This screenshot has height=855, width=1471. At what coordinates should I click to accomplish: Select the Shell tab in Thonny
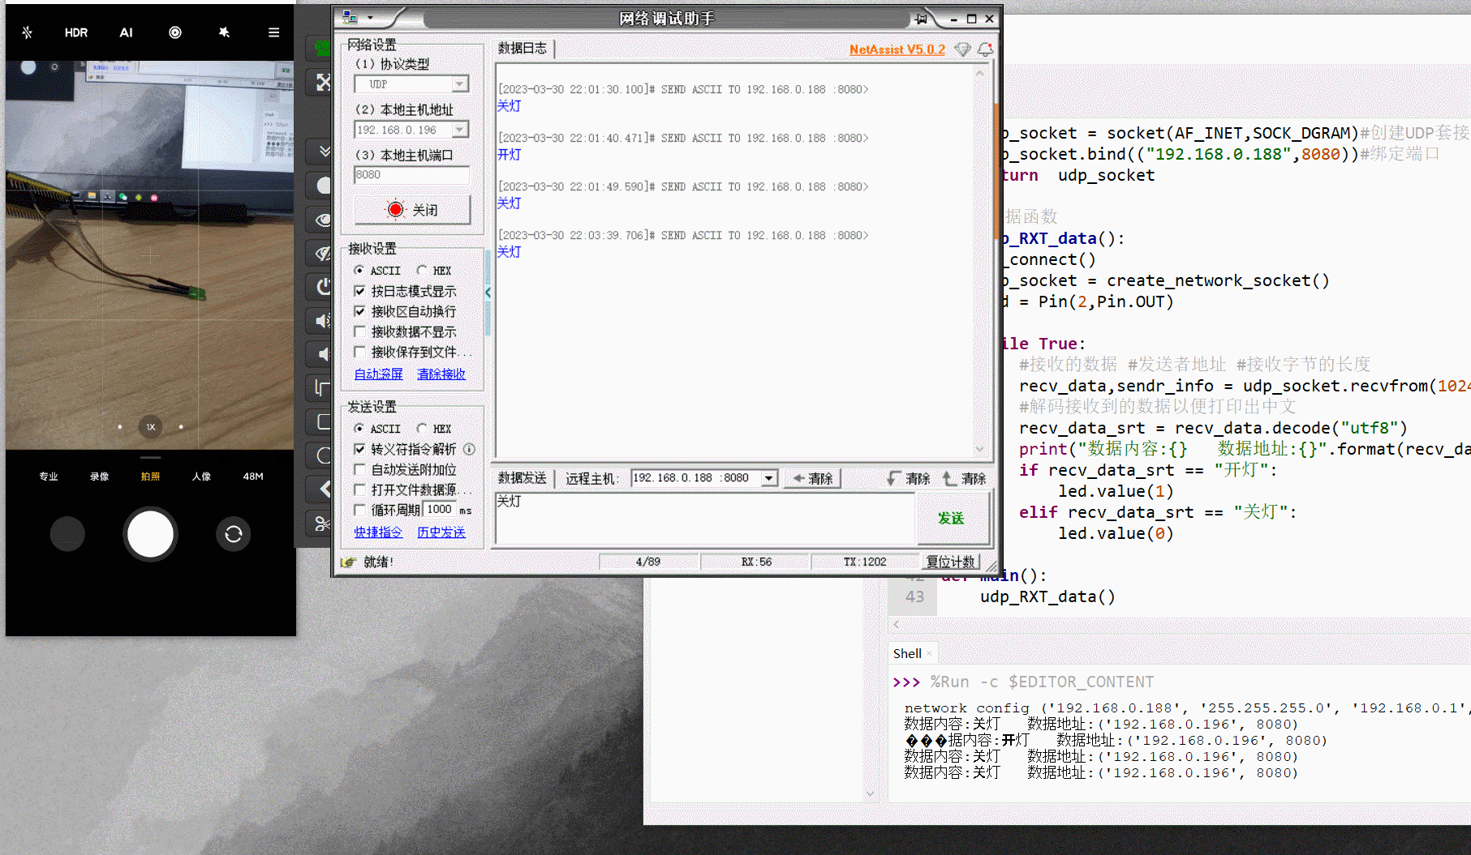point(907,653)
